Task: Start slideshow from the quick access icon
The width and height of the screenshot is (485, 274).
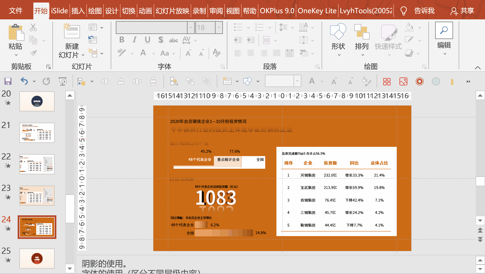Action: click(63, 81)
